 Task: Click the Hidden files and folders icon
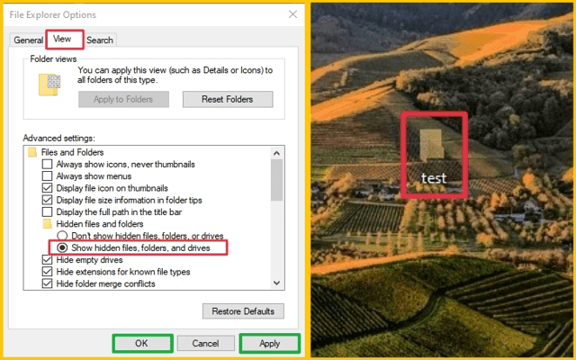[x=48, y=224]
